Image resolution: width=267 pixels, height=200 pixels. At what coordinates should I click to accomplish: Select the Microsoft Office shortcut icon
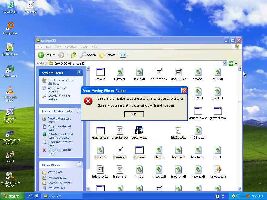(x=10, y=116)
